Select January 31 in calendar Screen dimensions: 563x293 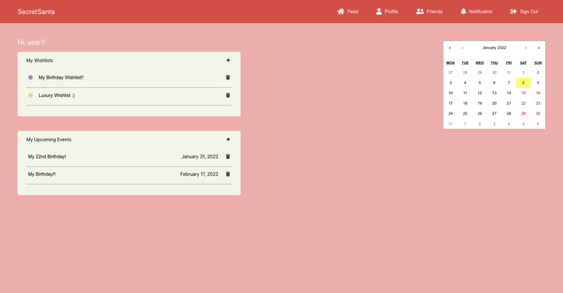point(451,123)
